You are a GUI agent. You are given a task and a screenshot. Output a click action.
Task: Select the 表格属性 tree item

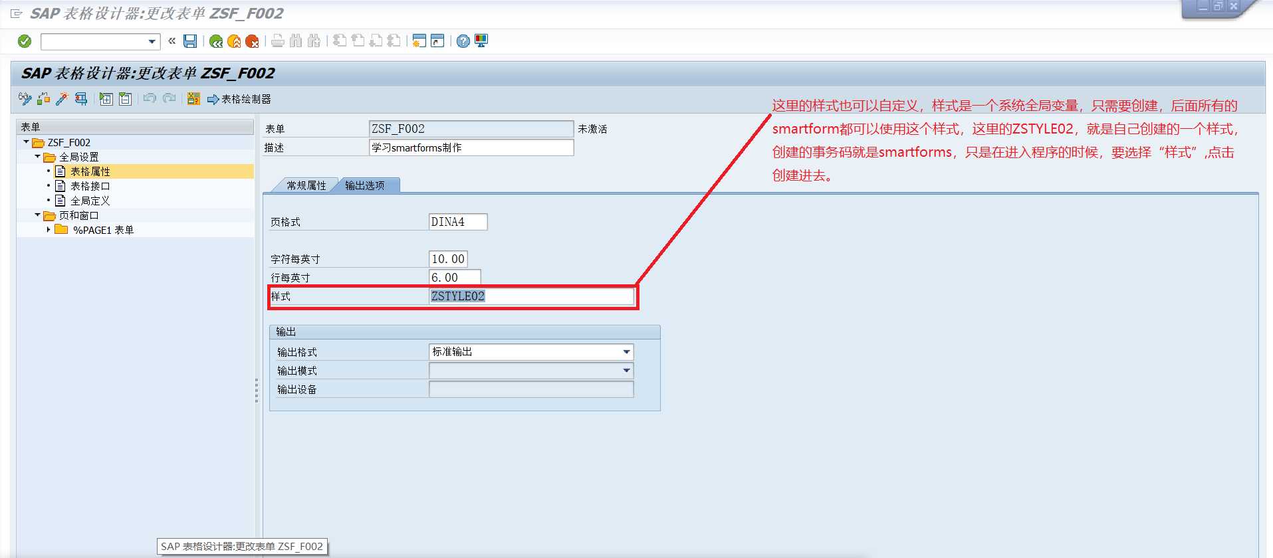click(90, 171)
